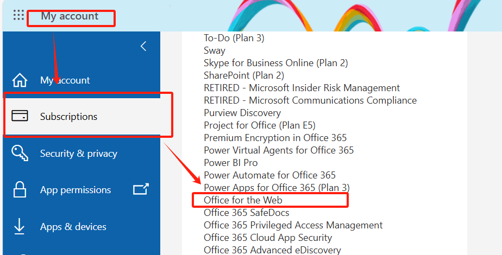Select Office for the Web entry
Screen dimensions: 502x255
tap(243, 200)
